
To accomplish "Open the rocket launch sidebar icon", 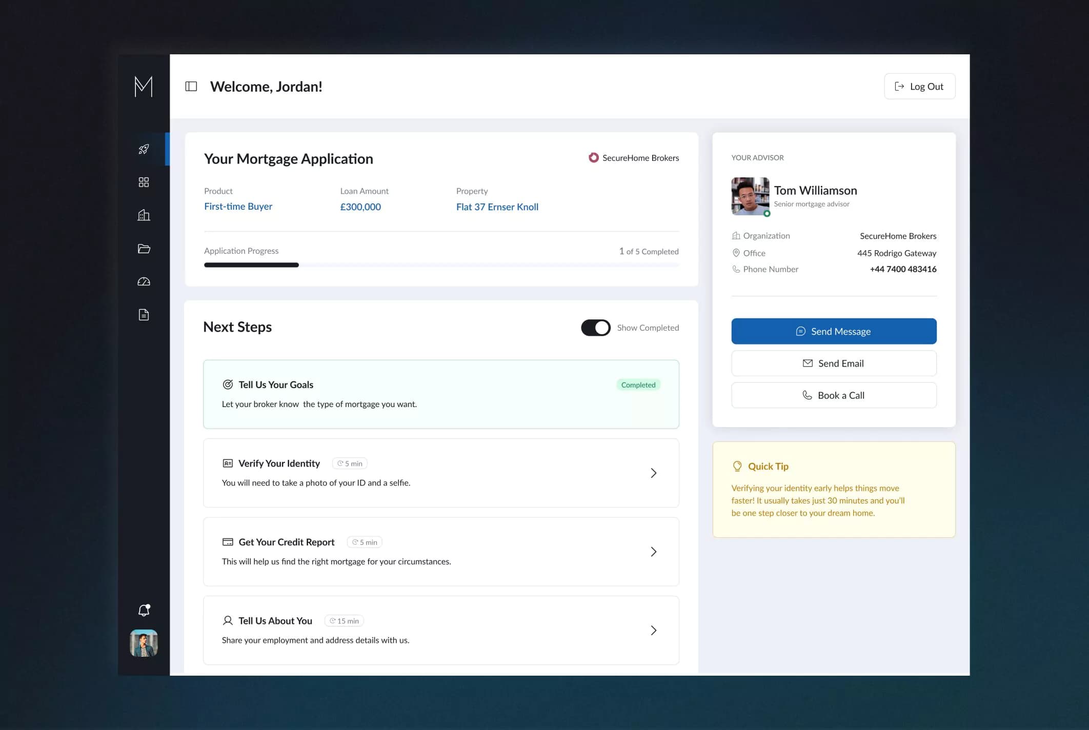I will (x=144, y=149).
